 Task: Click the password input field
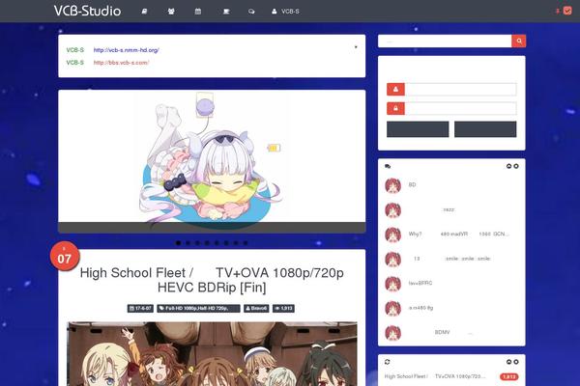[460, 108]
